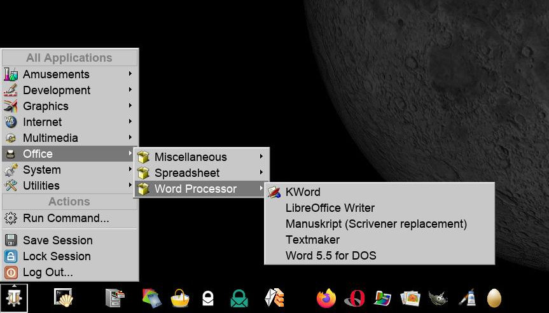Viewport: 549px width, 313px height.
Task: Open the Miscellaneous office submenu
Action: tap(201, 157)
